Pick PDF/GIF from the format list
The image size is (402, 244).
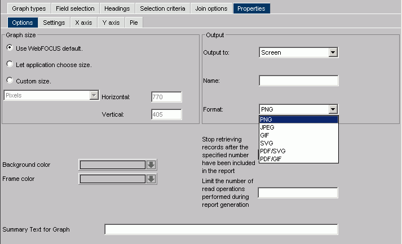coord(299,159)
